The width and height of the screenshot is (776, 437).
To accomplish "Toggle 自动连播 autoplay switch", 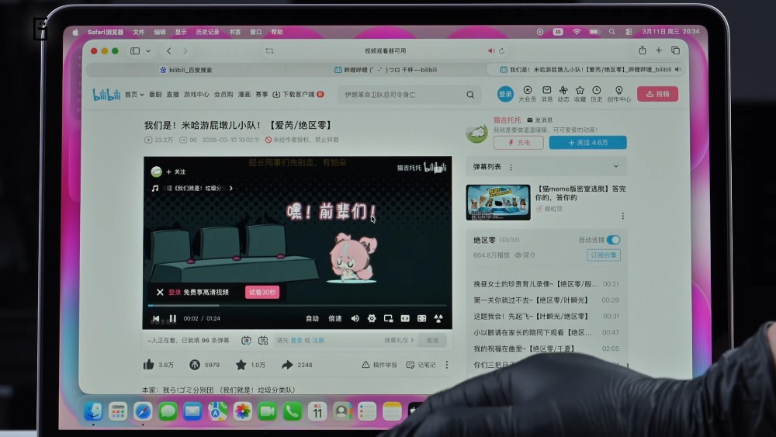I will (613, 240).
